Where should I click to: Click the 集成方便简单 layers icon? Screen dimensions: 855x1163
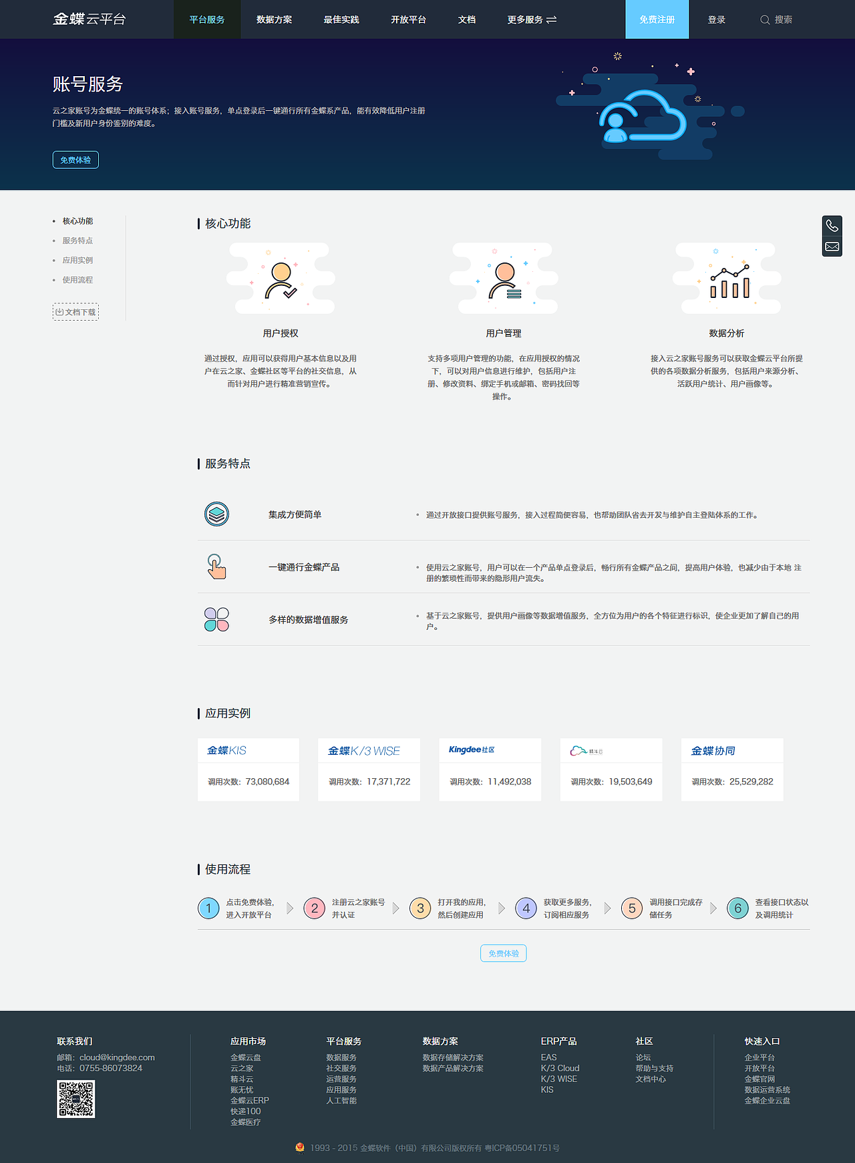click(216, 514)
